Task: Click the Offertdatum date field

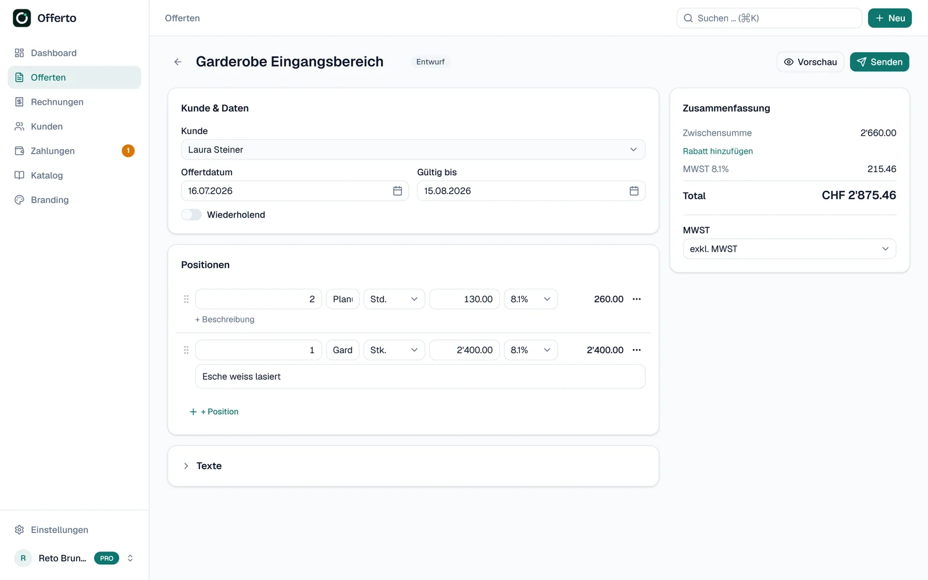Action: pos(295,191)
